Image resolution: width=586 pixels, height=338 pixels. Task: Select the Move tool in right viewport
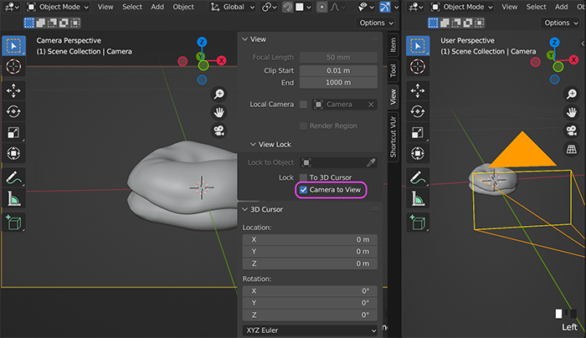click(x=418, y=90)
